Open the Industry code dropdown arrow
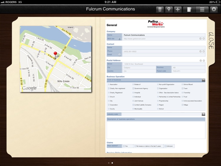221x166 pixels. (203, 114)
